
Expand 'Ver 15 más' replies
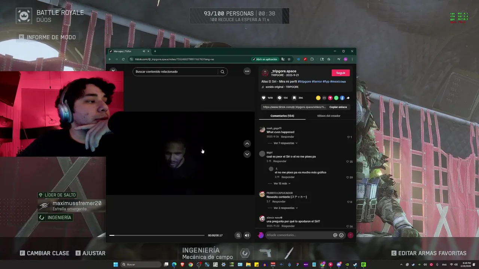(282, 183)
